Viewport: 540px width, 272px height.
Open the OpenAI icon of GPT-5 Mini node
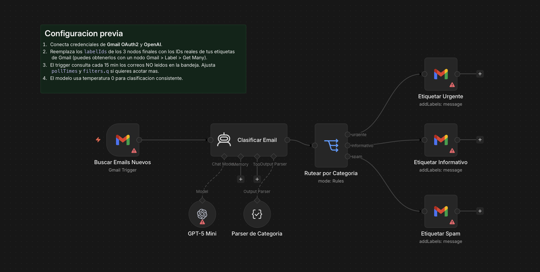click(202, 214)
